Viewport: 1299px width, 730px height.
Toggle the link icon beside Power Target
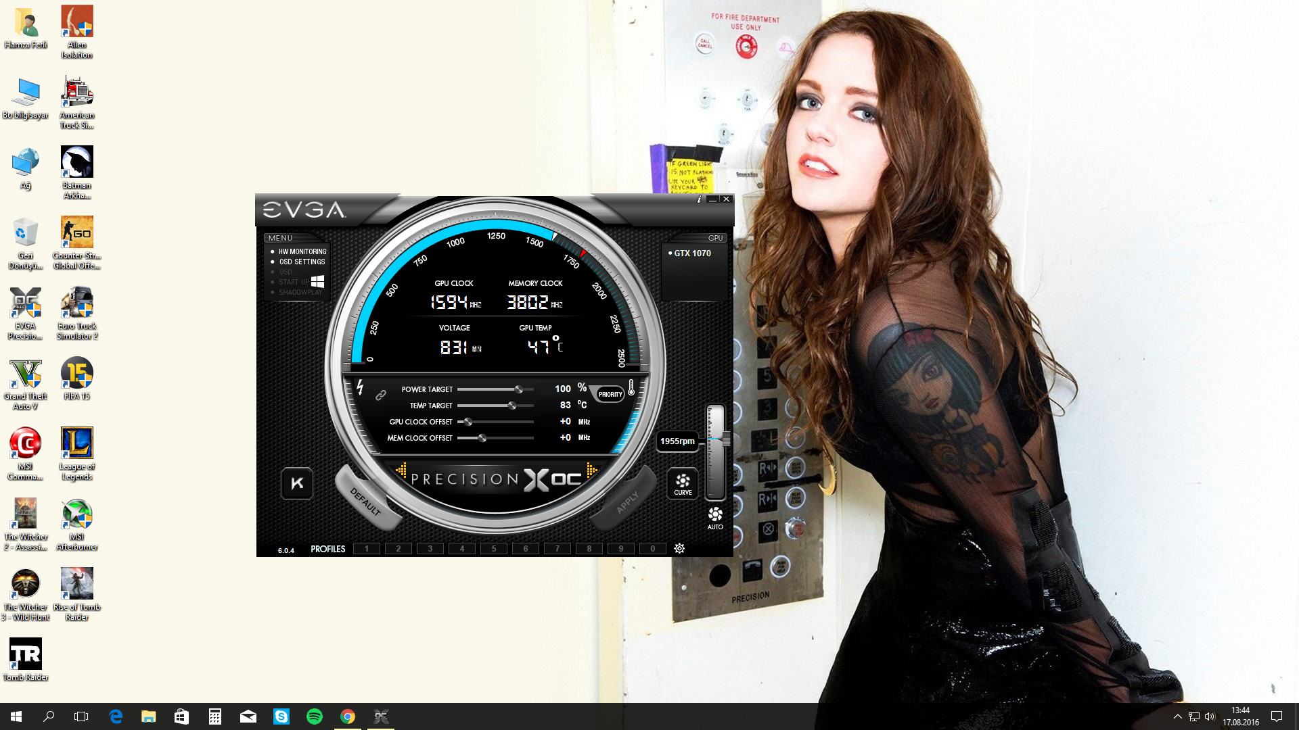[381, 395]
